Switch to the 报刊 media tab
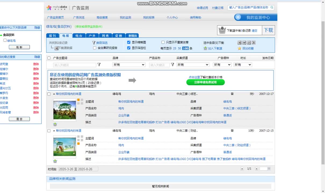The image size is (325, 193). [x=53, y=36]
